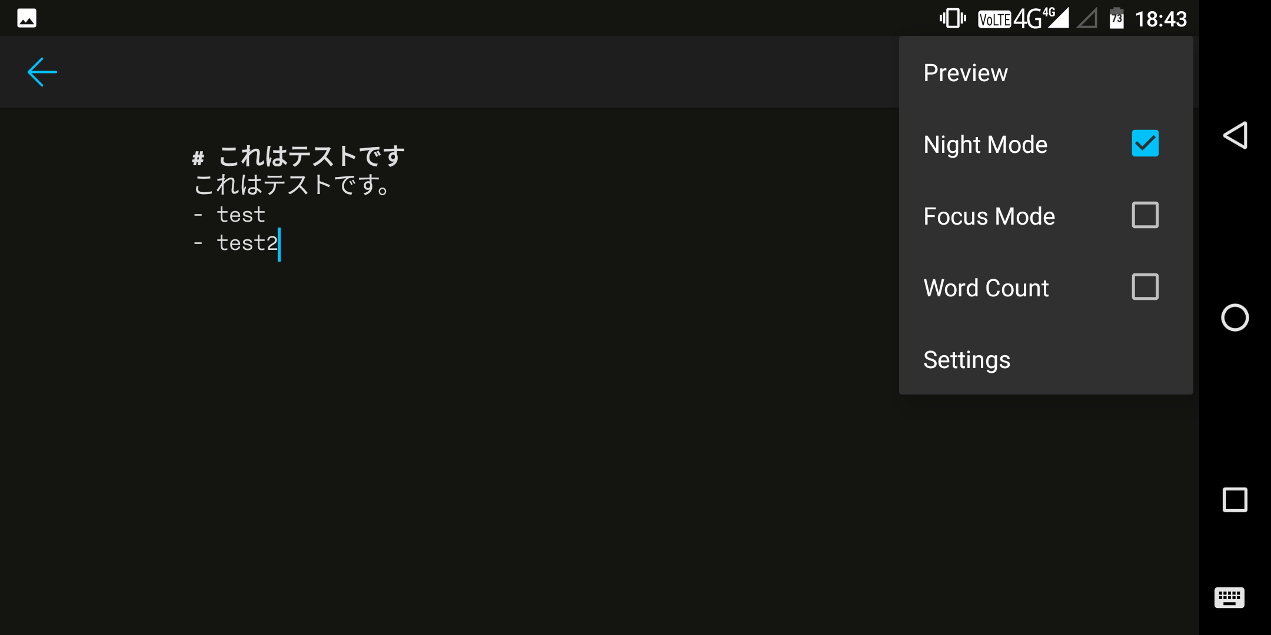Screen dimensions: 1271x635
Task: Tap the vibrate mode status icon
Action: [953, 19]
